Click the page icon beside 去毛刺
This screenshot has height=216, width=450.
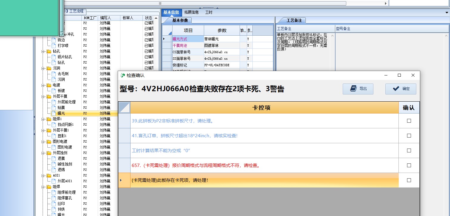[54, 74]
